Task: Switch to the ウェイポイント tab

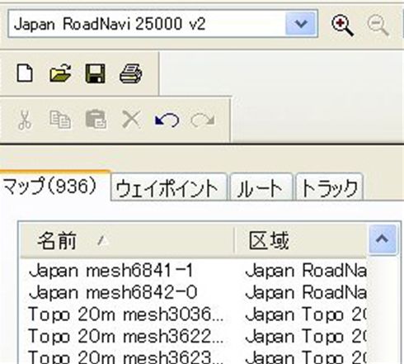Action: 169,187
